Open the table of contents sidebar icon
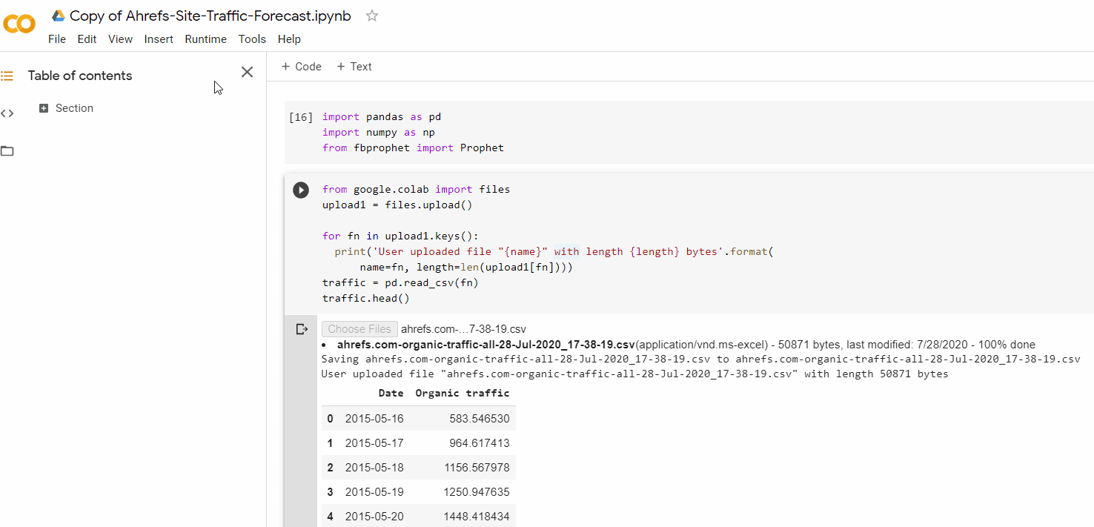The height and width of the screenshot is (527, 1094). (7, 76)
